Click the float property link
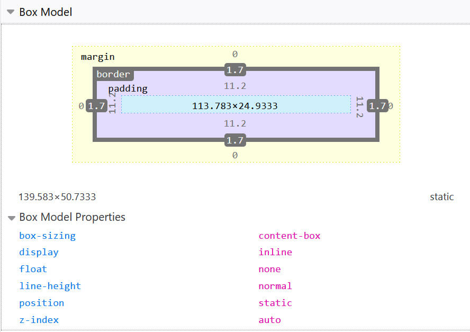 coord(33,269)
